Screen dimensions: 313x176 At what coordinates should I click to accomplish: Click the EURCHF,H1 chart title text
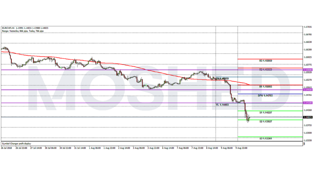(x=10, y=28)
